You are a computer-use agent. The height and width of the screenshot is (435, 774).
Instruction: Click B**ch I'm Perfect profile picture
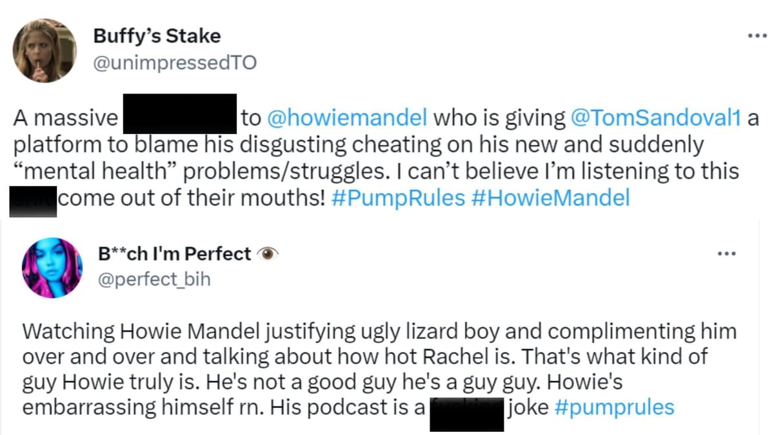[52, 267]
